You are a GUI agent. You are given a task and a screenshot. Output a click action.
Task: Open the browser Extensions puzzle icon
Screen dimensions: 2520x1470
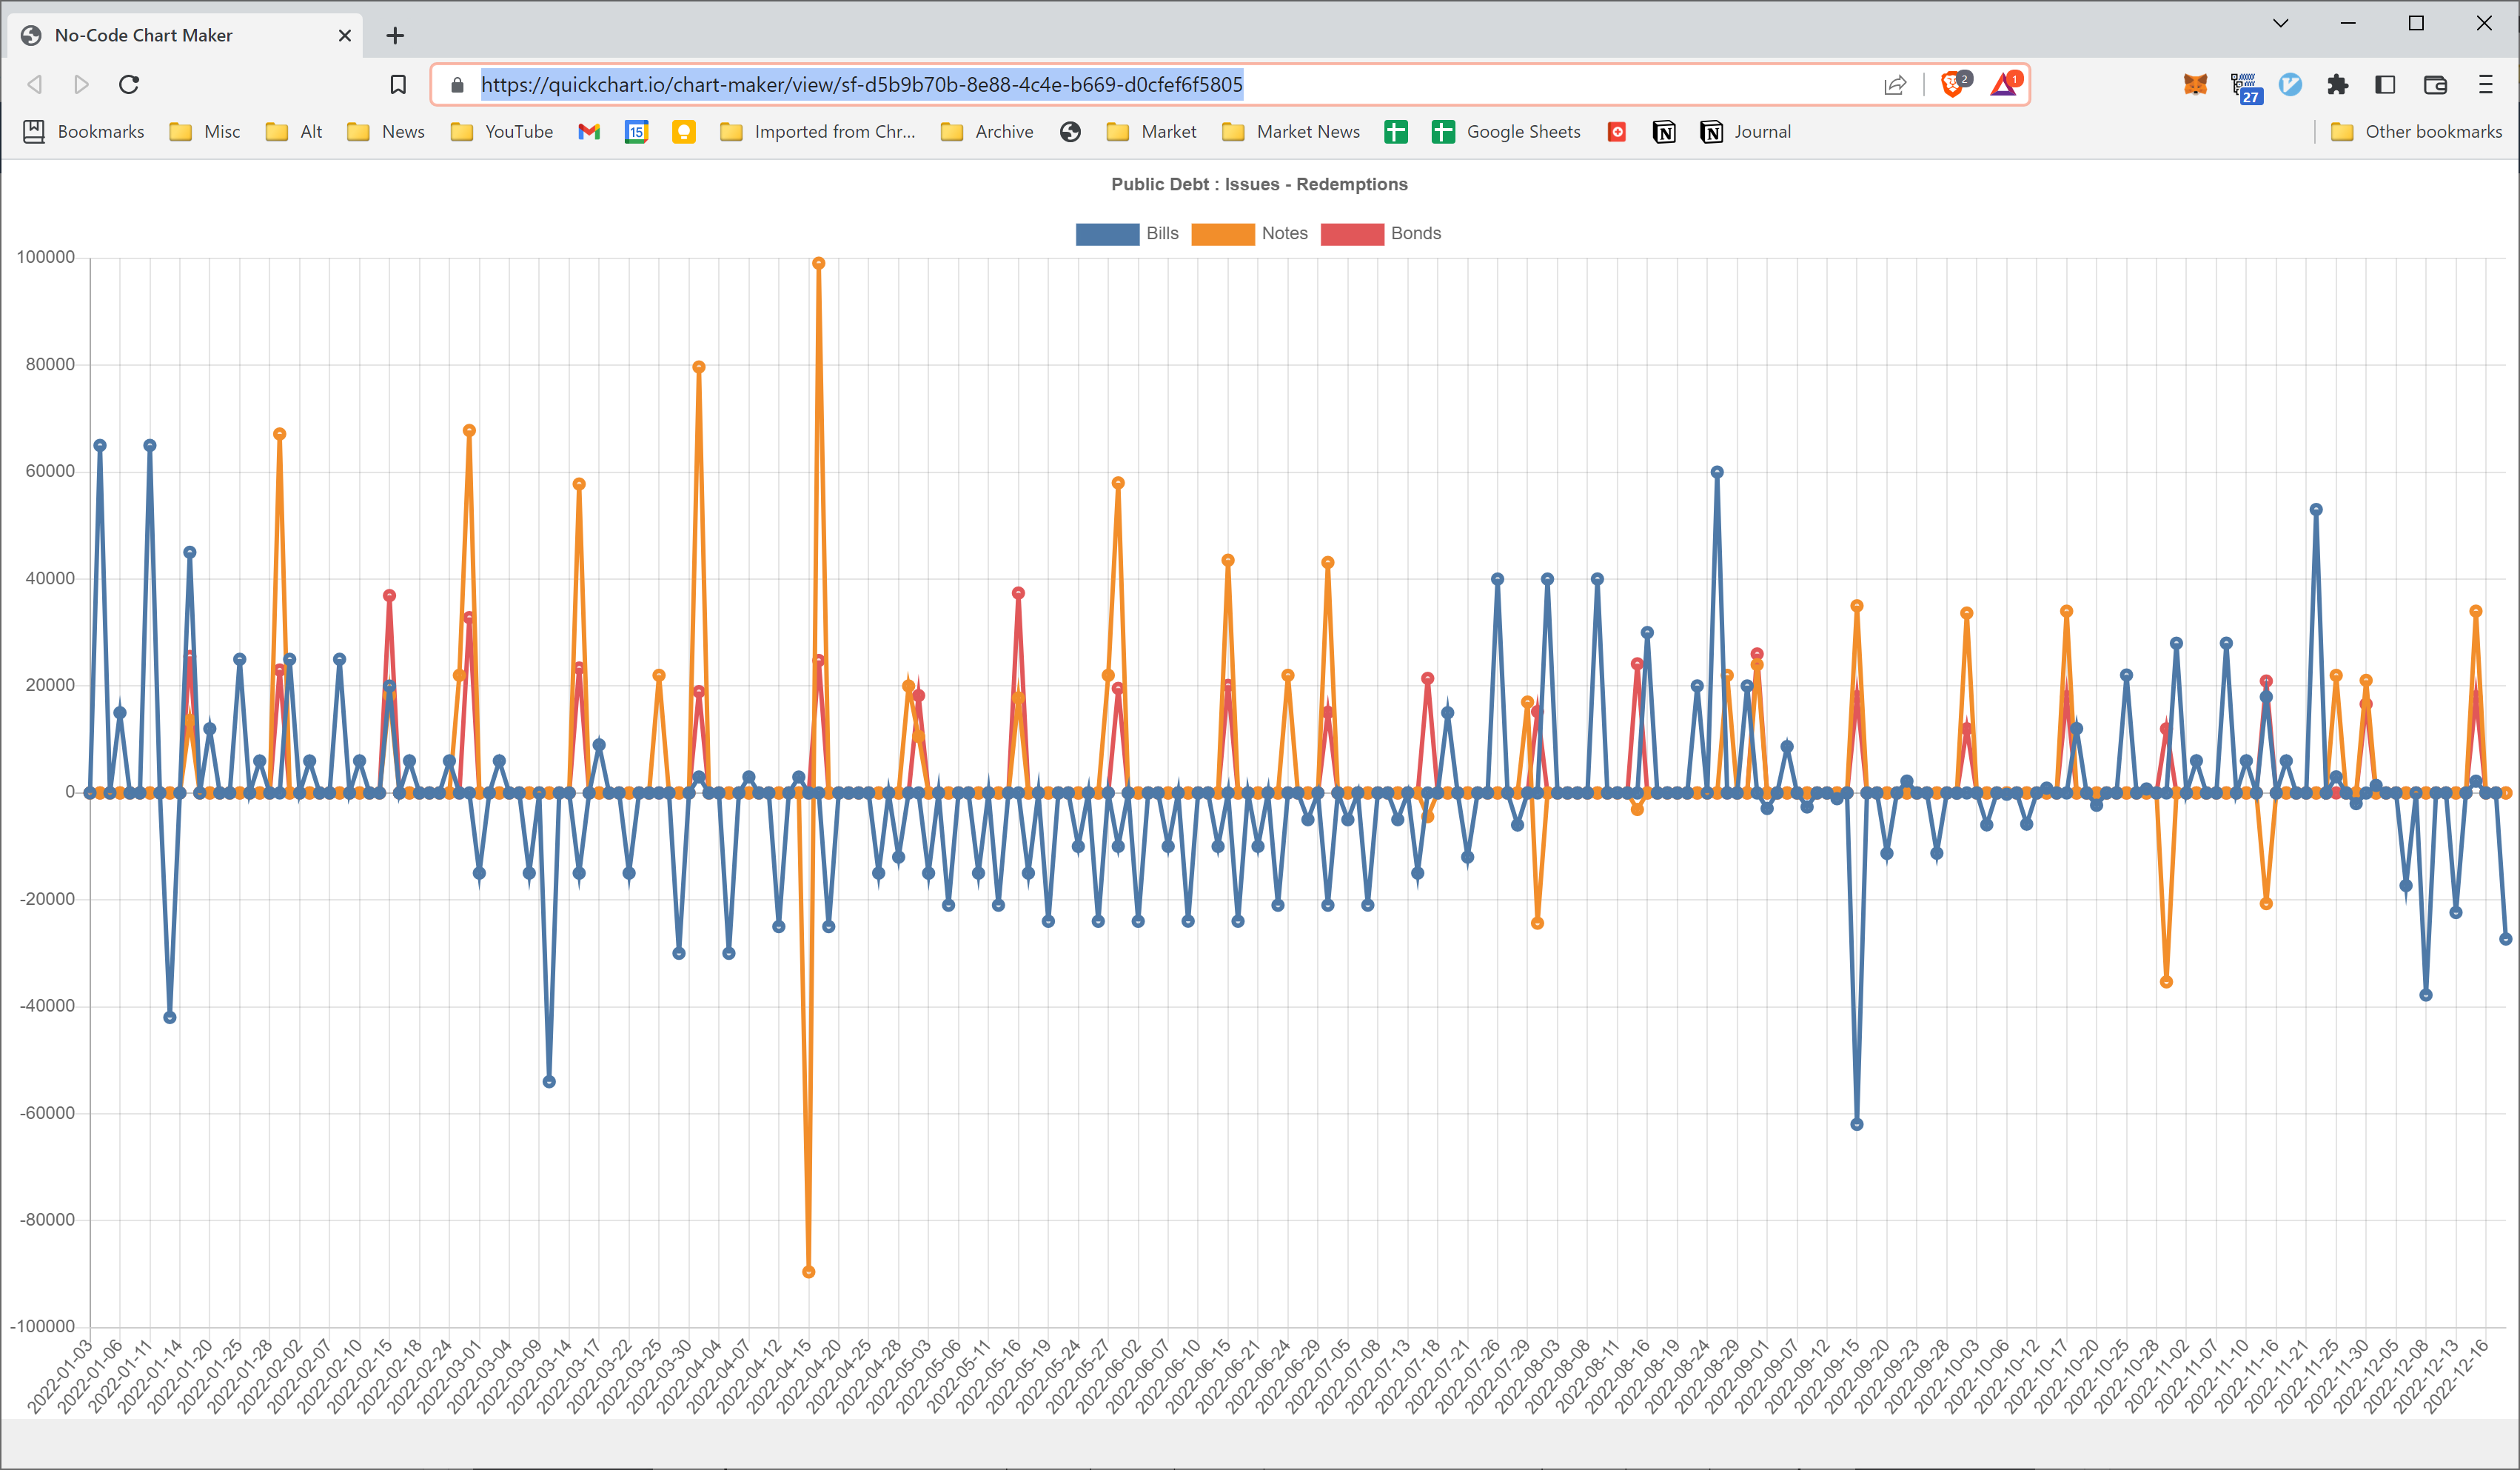click(x=2338, y=84)
